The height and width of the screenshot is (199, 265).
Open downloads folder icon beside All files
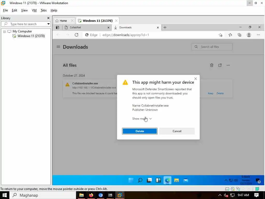(x=220, y=65)
